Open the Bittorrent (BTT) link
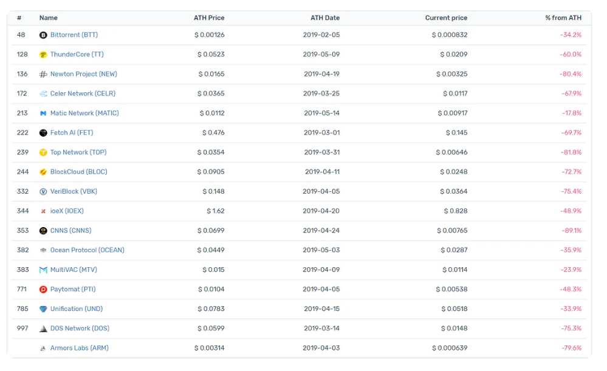607x371 pixels. [74, 35]
